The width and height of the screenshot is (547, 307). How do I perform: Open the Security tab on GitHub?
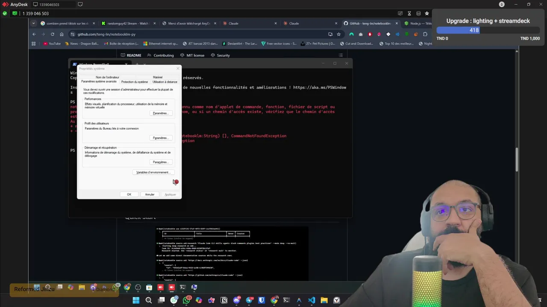(x=220, y=55)
